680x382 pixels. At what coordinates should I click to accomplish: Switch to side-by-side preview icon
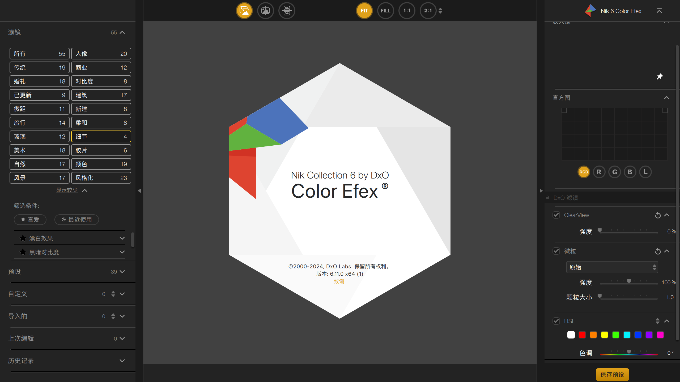click(x=287, y=11)
